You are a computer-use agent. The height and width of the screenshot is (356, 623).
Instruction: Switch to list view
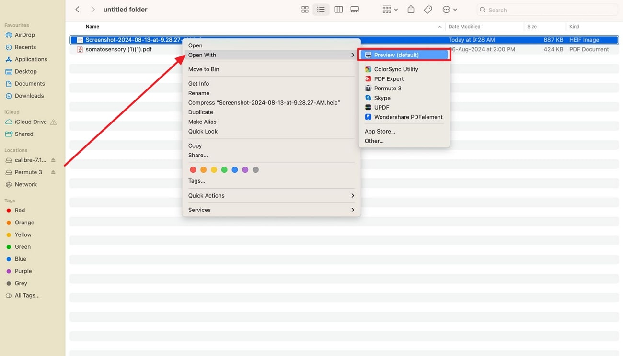click(321, 10)
